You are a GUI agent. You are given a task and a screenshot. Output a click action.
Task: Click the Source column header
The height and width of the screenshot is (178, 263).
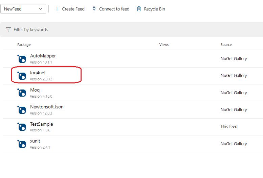[x=226, y=45]
